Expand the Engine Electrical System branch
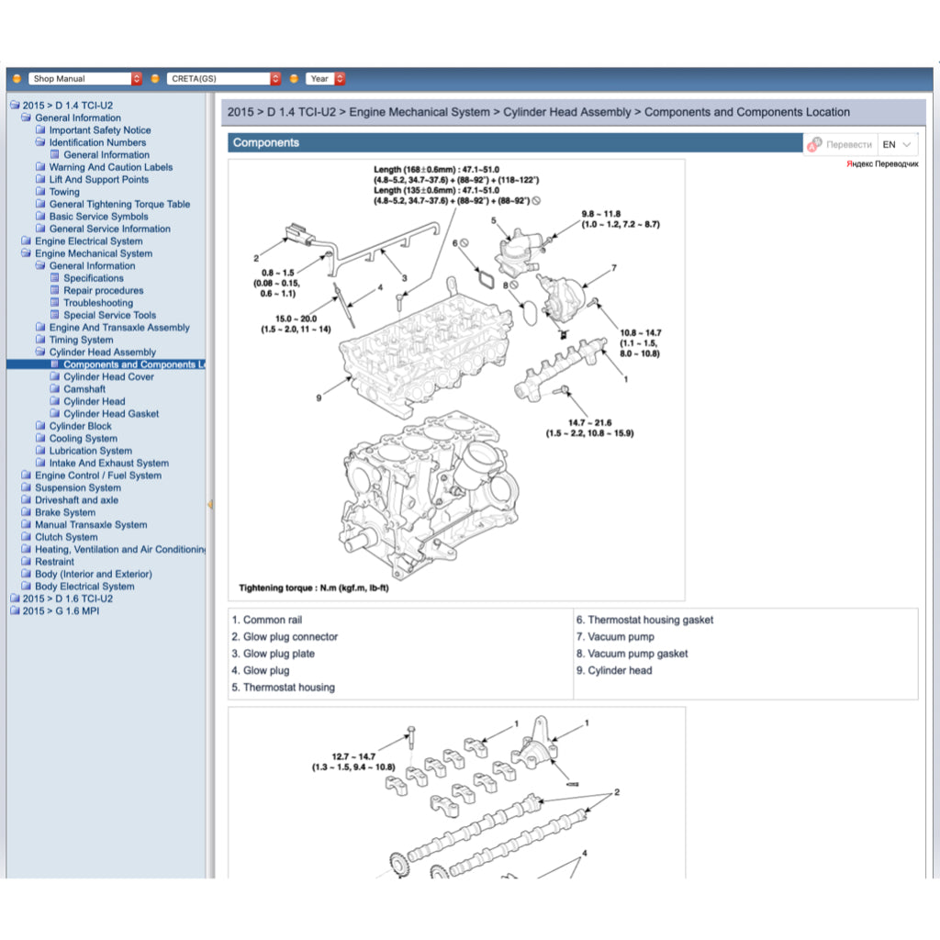 28,241
